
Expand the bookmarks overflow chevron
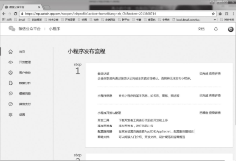click(x=215, y=19)
